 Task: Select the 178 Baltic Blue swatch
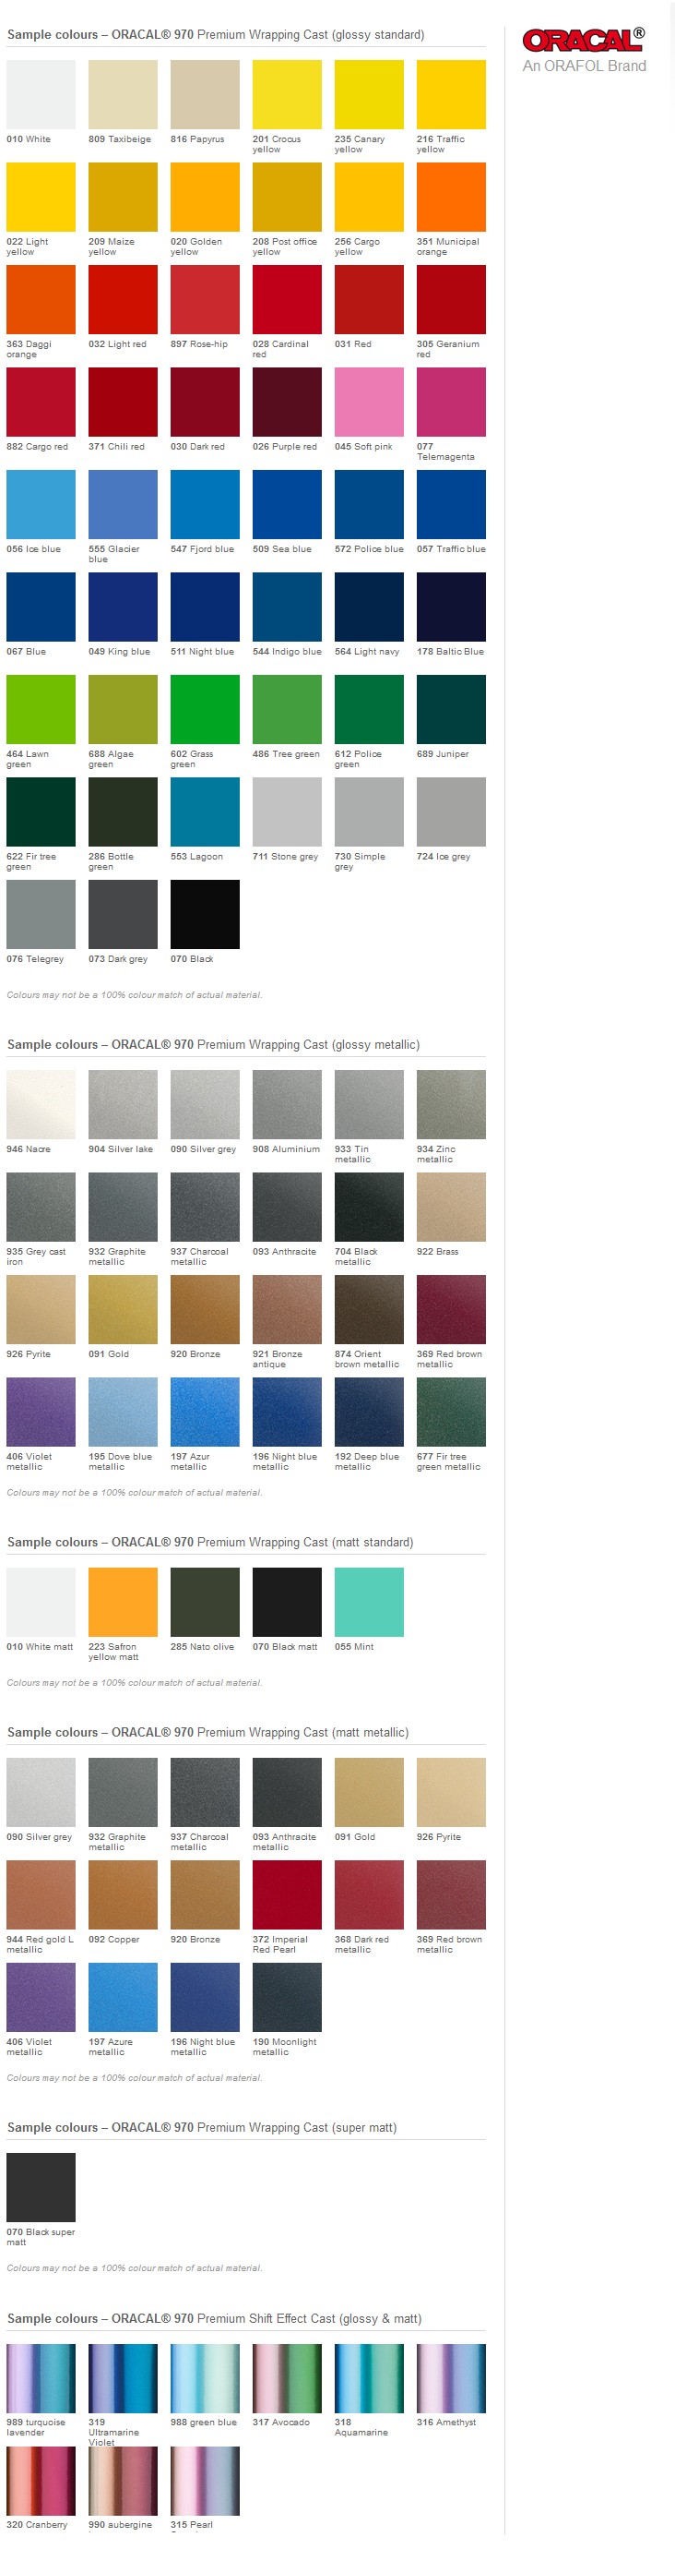451,607
